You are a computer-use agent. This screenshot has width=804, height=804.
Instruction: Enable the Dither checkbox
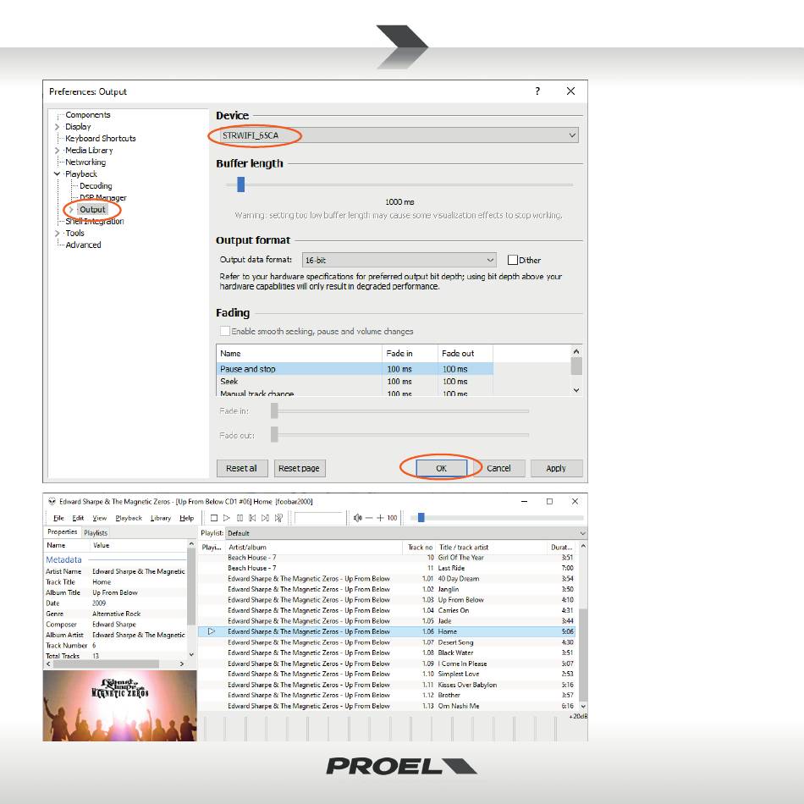point(512,260)
